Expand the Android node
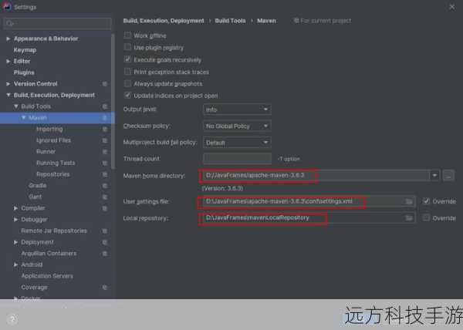463x330 pixels. [x=16, y=264]
